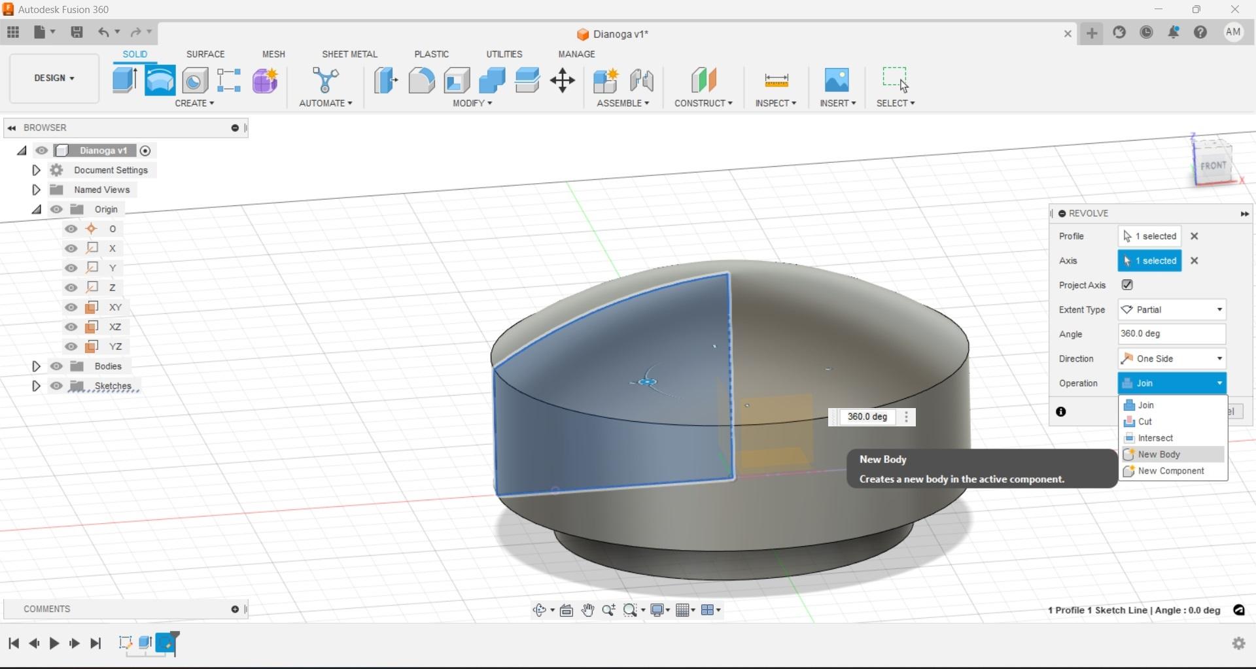Screen dimensions: 1256x669
Task: Open the Design workspace dropdown
Action: [x=54, y=78]
